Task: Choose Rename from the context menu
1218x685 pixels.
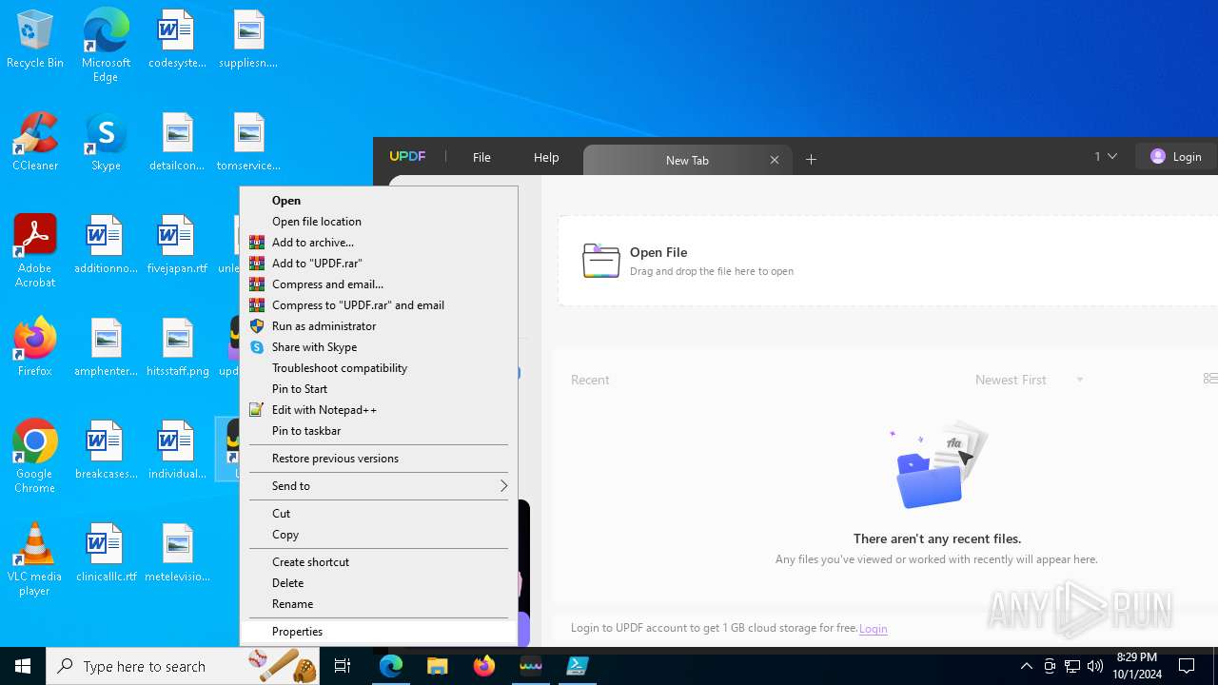Action: point(379,604)
